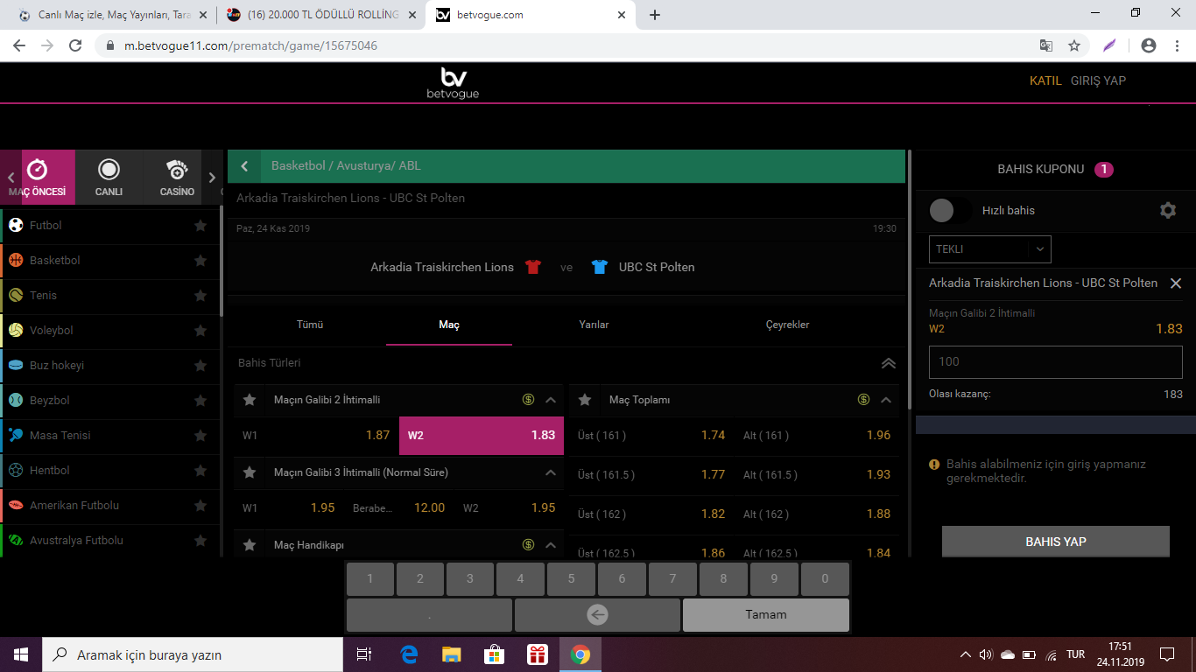
Task: Click the Masa Tenisi paddle icon
Action: tap(16, 436)
